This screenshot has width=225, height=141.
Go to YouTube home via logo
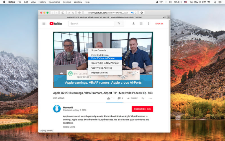click(56, 24)
